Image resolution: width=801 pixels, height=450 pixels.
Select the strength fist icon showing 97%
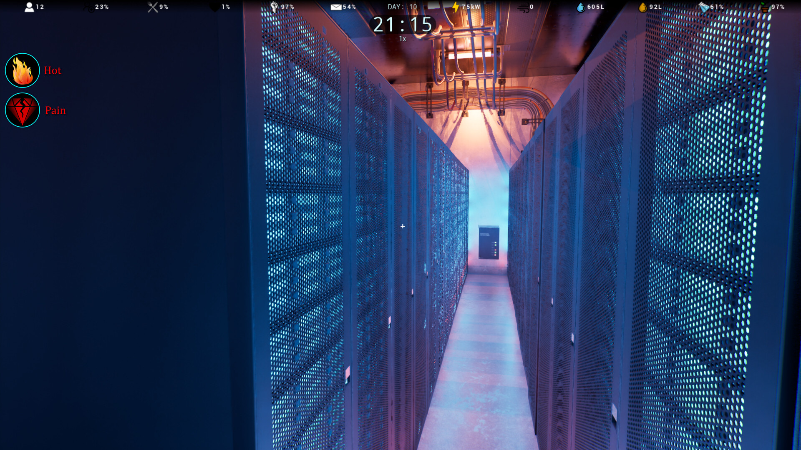275,6
